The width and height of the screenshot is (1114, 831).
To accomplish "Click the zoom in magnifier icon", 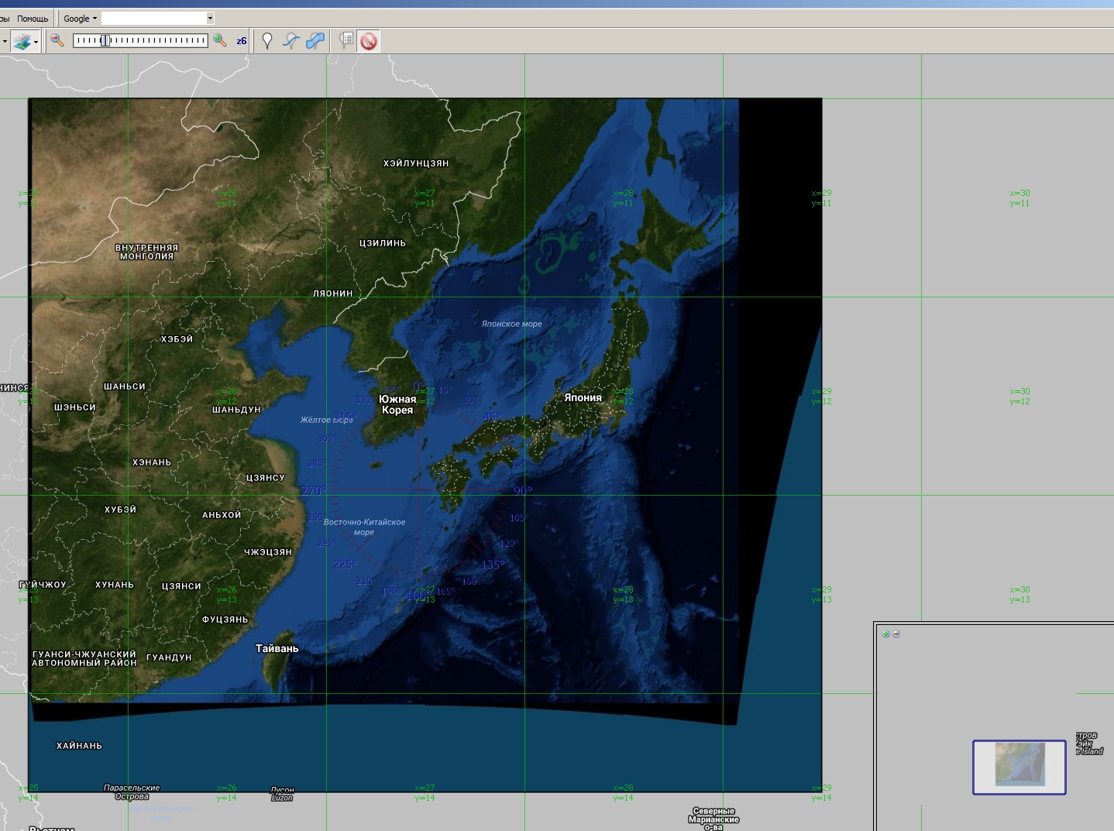I will pyautogui.click(x=220, y=40).
